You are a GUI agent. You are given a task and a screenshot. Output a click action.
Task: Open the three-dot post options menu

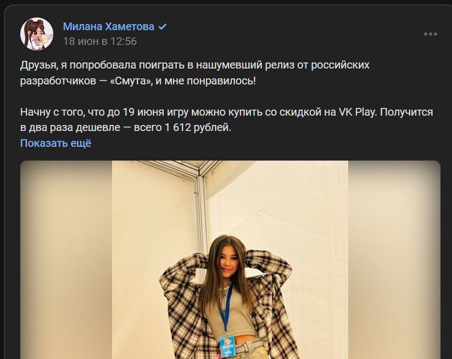click(x=431, y=34)
